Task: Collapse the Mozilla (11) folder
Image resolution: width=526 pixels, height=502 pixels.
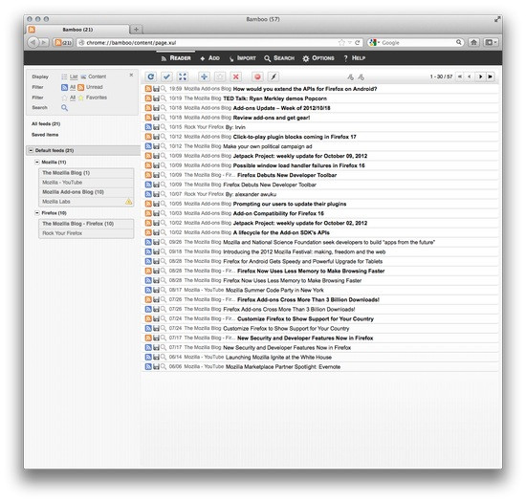Action: (x=37, y=162)
